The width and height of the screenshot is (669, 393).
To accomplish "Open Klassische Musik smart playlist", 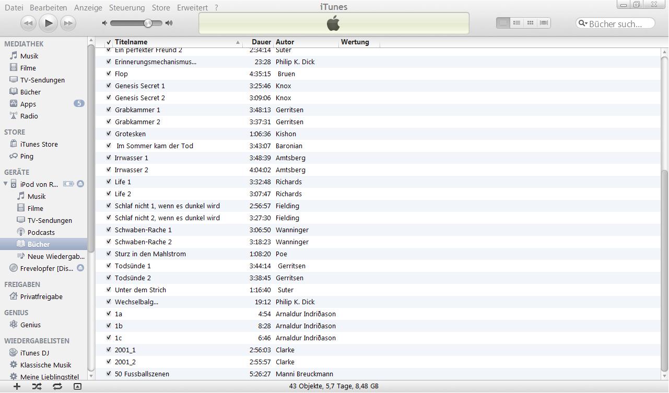I will (44, 365).
